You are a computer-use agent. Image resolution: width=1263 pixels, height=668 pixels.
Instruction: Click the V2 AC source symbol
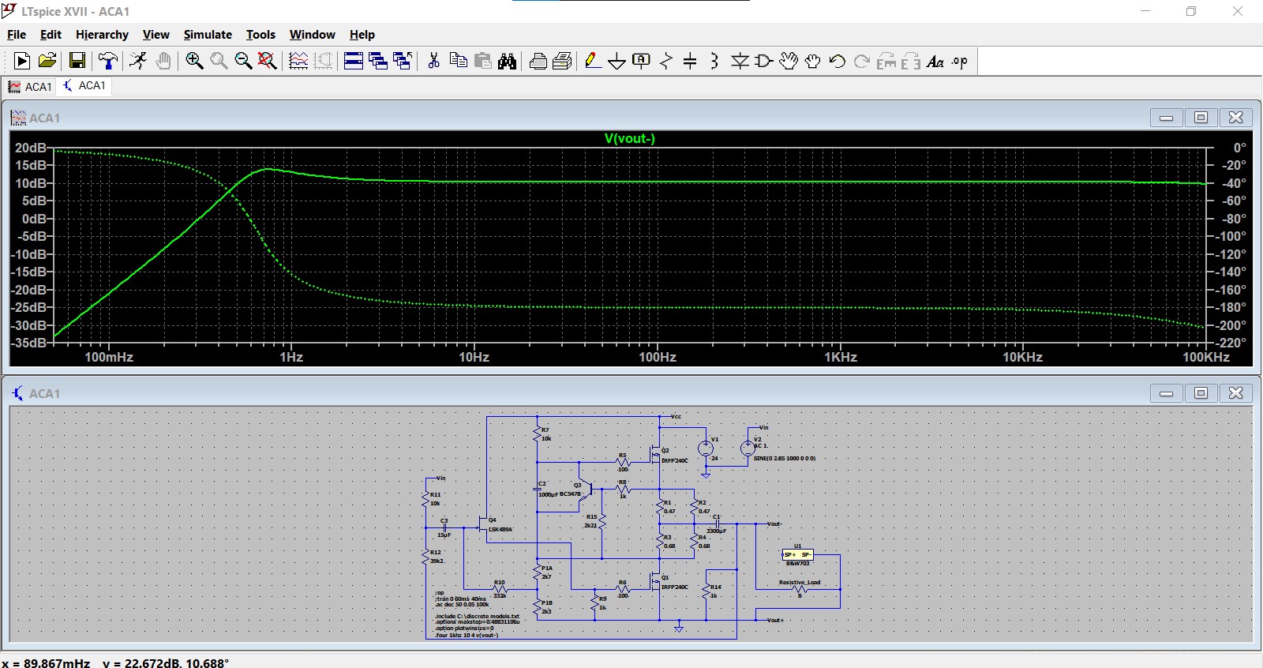[x=747, y=448]
